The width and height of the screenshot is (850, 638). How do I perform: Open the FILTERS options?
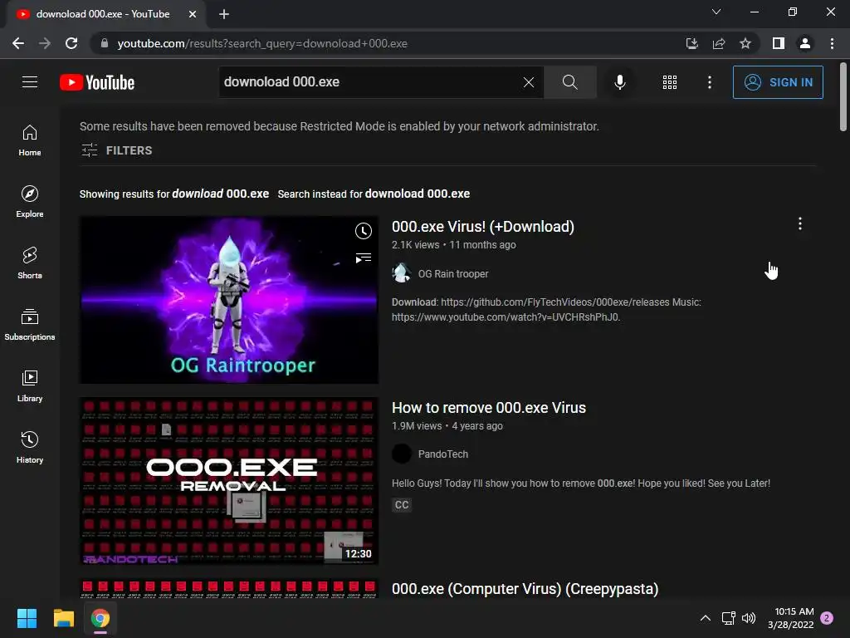(116, 150)
